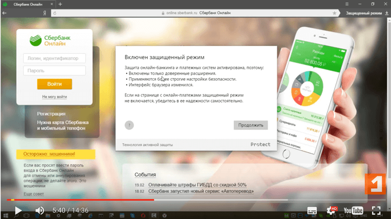Click the Включен защищенный режим heading
Image resolution: width=391 pixels, height=219 pixels.
coord(164,57)
